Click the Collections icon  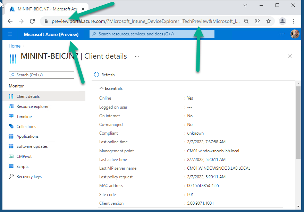coord(11,126)
